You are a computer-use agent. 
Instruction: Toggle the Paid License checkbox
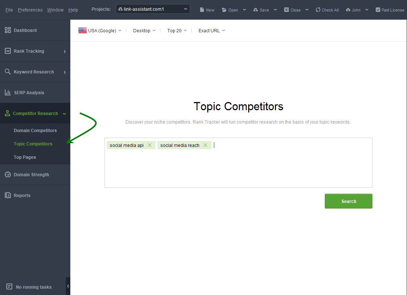378,10
